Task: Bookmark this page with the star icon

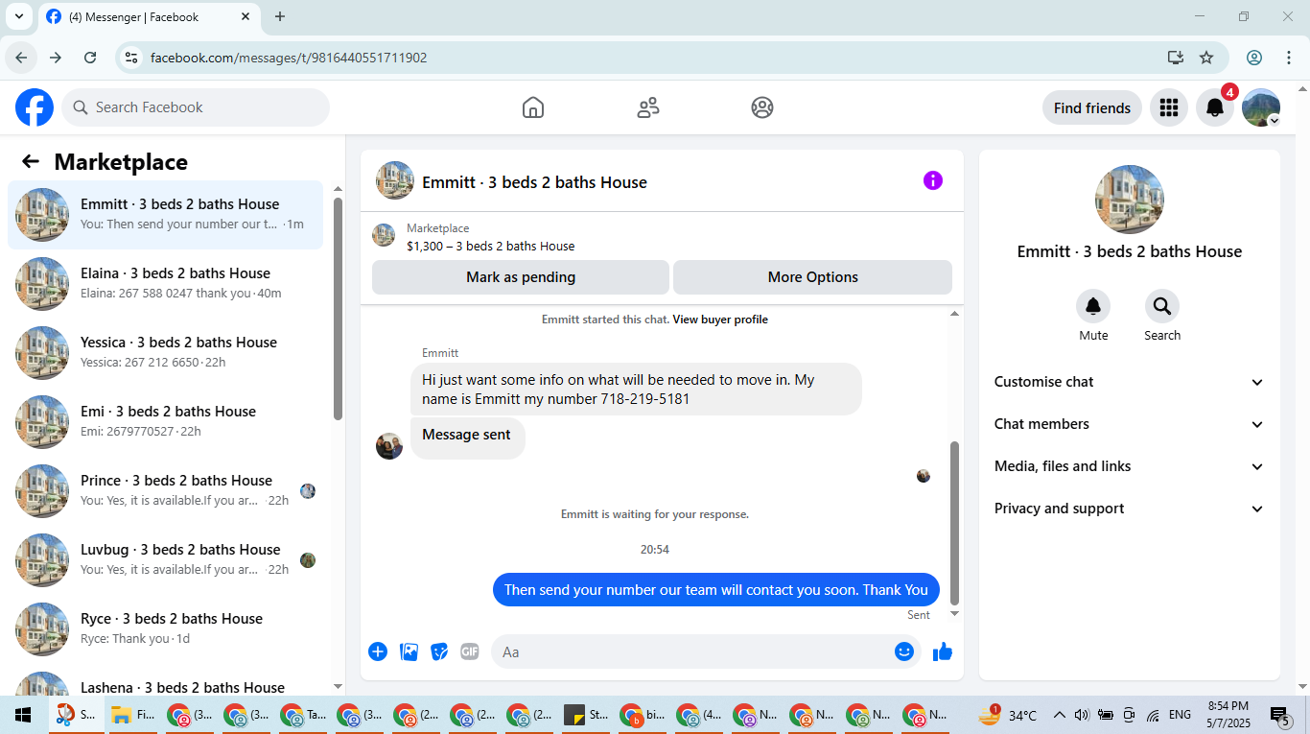Action: pyautogui.click(x=1206, y=58)
